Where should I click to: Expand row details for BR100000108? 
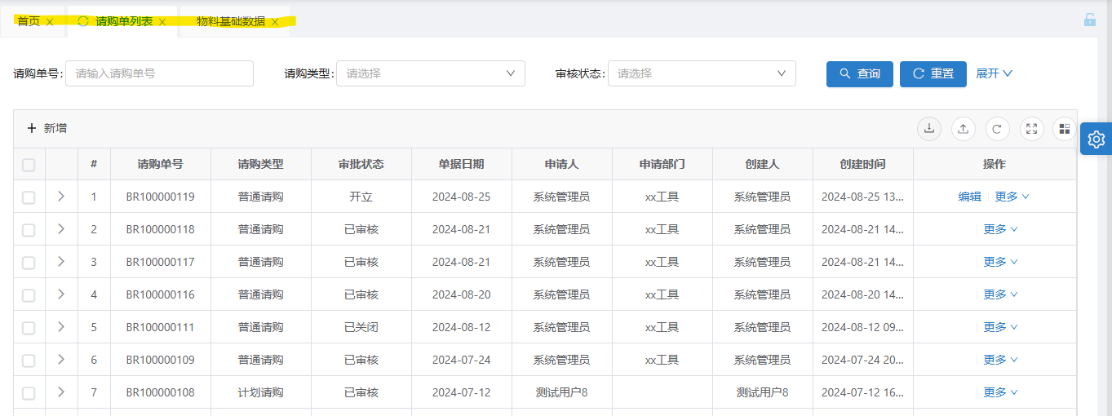pos(61,392)
